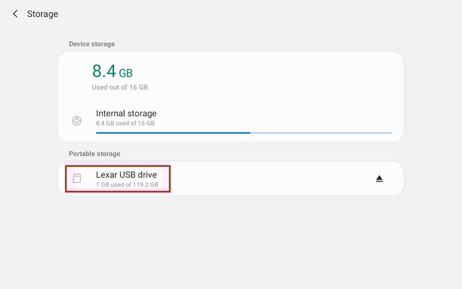
Task: Click the Internal storage disk icon
Action: pyautogui.click(x=77, y=121)
